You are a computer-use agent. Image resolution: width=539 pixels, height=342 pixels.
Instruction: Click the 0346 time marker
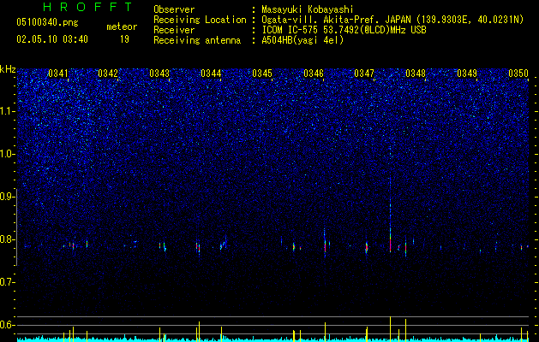click(x=314, y=74)
